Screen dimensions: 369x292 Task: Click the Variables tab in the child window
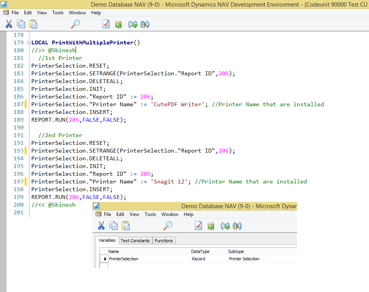point(107,240)
